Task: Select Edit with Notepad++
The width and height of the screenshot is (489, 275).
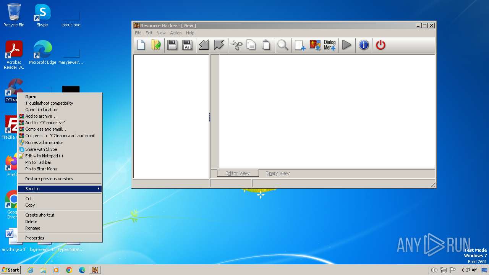Action: [x=60, y=156]
